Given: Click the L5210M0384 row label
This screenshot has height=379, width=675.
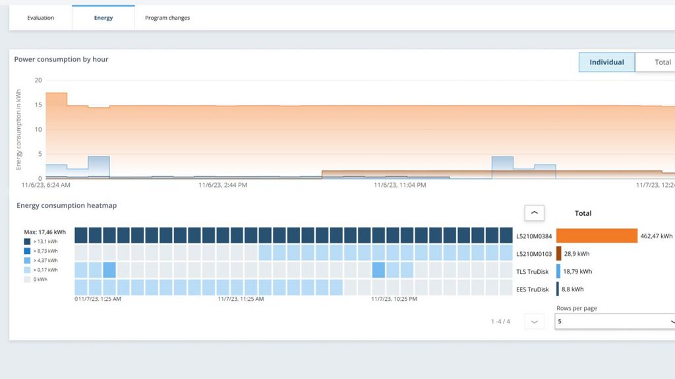Looking at the screenshot, I should 533,236.
